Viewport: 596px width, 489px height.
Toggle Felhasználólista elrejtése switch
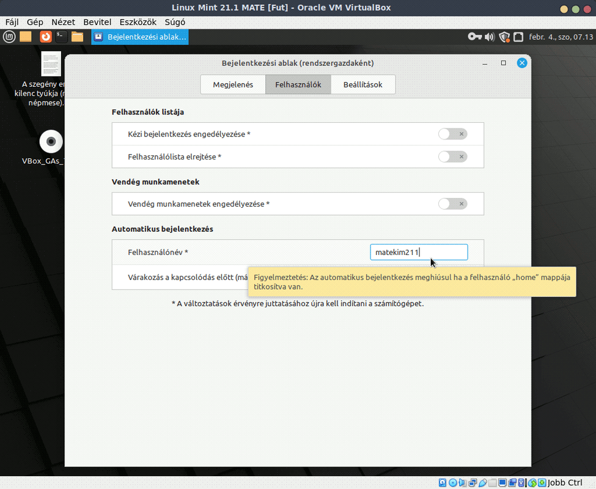[452, 156]
